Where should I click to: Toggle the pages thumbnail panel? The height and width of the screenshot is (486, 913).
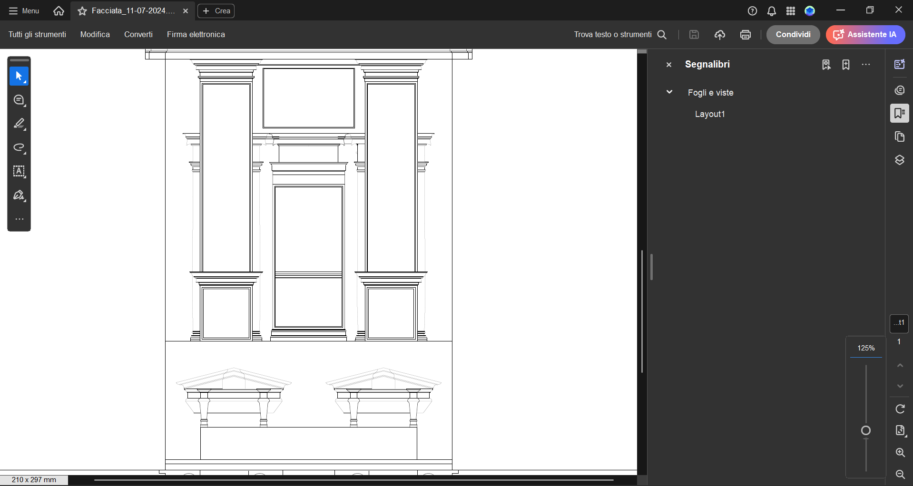[899, 137]
